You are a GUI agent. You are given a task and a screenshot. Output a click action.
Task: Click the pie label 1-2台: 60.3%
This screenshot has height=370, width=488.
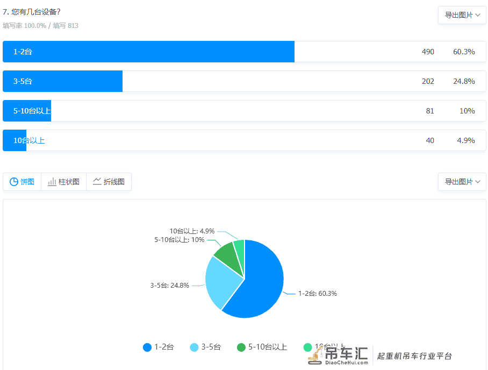(x=318, y=294)
